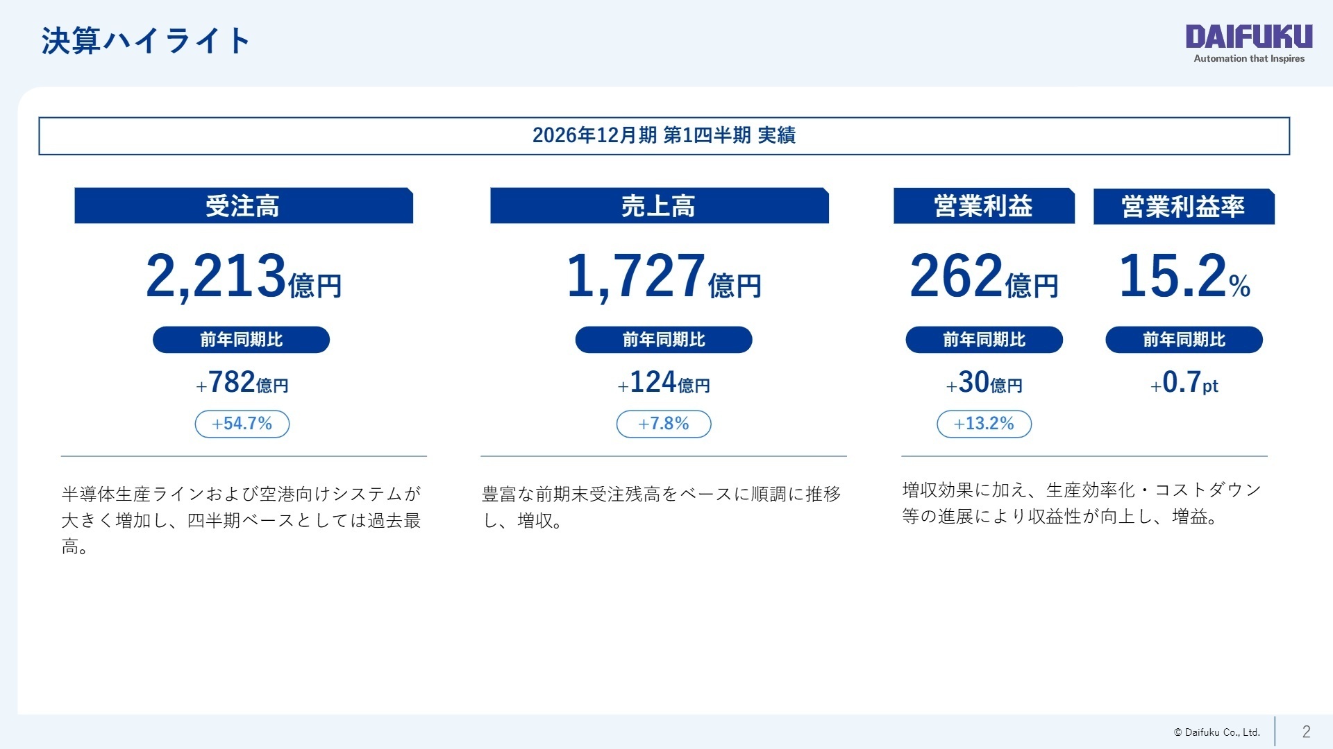Screen dimensions: 1333x749
Task: Select the +124億円 value
Action: 664,383
